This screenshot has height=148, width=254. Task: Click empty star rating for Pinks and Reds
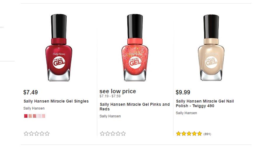[113, 134]
